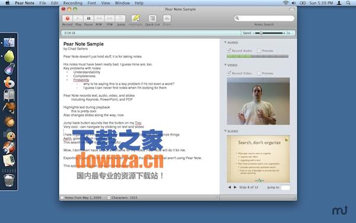Open the View menu
The image size is (356, 223).
click(x=106, y=3)
